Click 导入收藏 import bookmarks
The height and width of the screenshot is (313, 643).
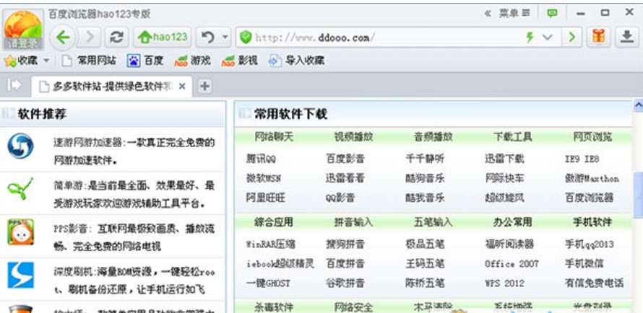(296, 61)
